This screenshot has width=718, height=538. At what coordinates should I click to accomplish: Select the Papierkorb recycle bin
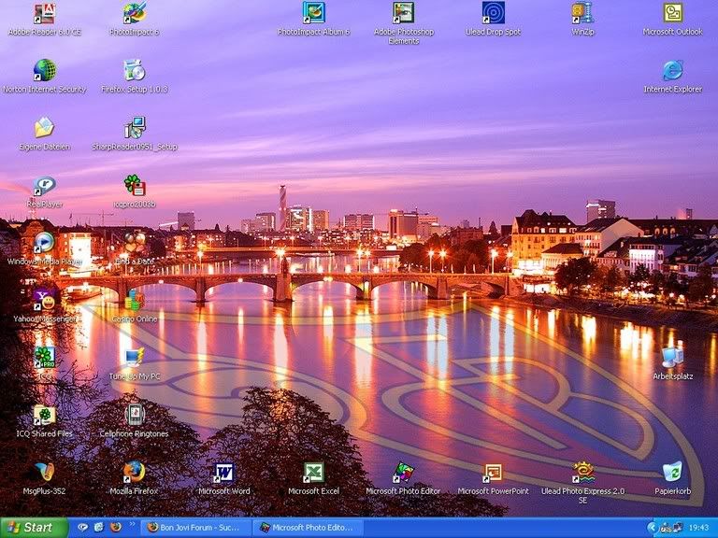(672, 473)
